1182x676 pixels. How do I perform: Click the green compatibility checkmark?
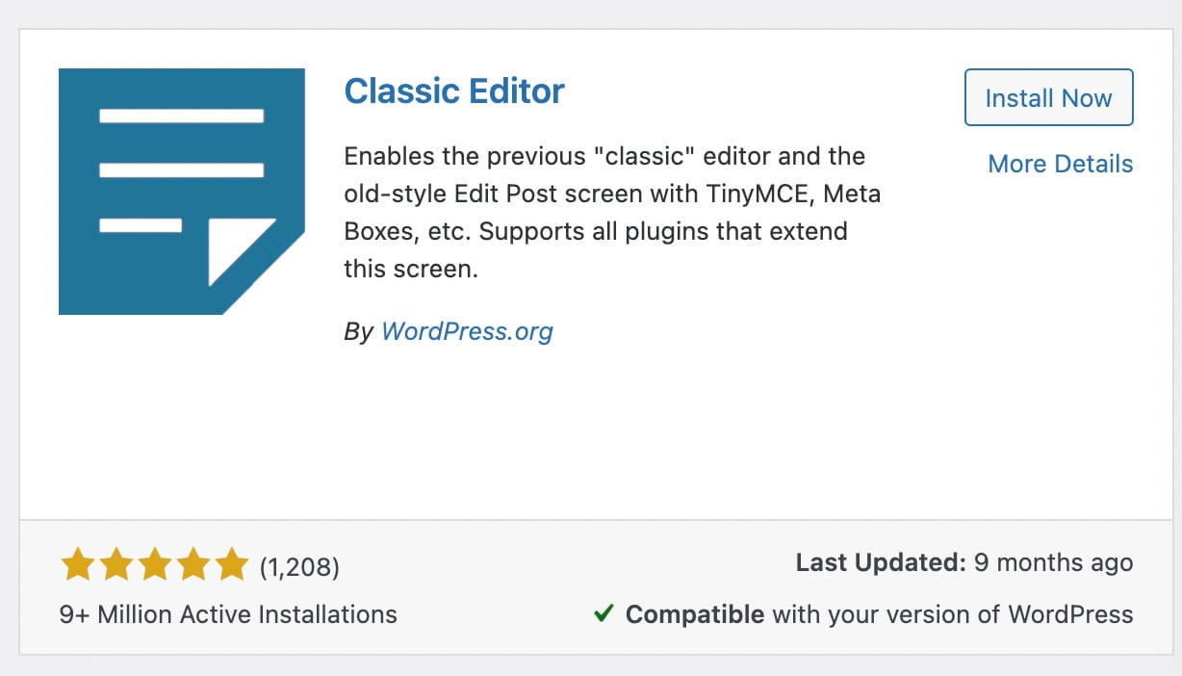tap(604, 613)
